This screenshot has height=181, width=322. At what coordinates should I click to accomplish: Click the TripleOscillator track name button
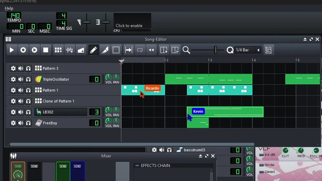click(x=61, y=79)
